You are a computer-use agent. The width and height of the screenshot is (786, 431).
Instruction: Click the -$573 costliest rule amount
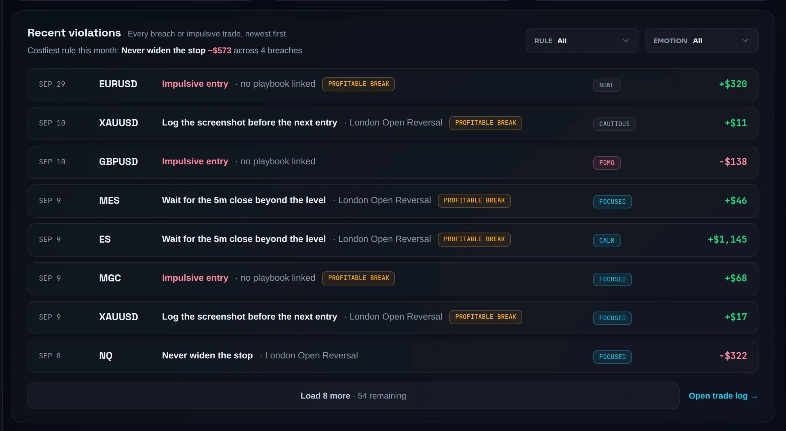[x=220, y=51]
